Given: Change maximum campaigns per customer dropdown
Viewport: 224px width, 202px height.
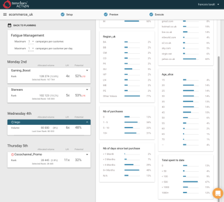Looking at the screenshot, I should point(31,41).
